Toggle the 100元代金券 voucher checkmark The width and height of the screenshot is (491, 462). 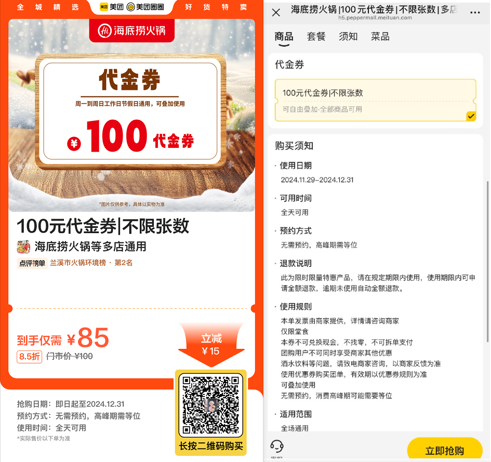point(471,116)
